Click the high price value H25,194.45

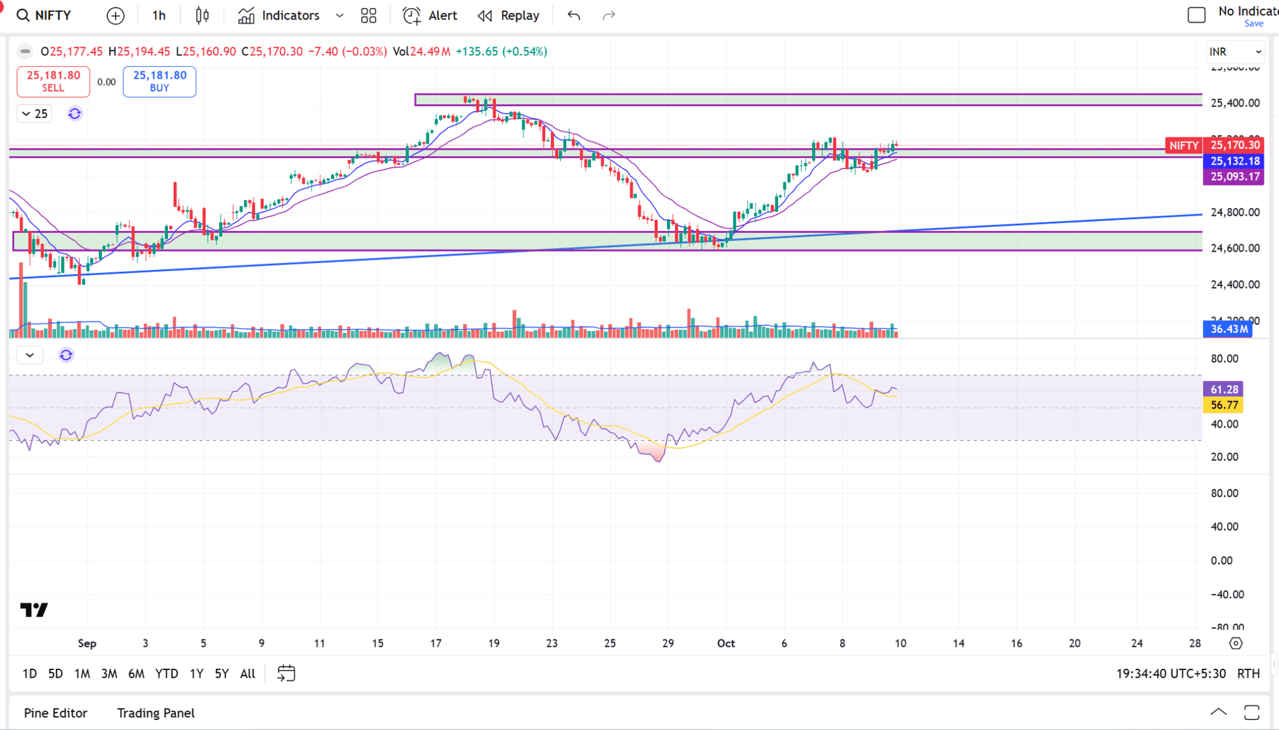139,51
